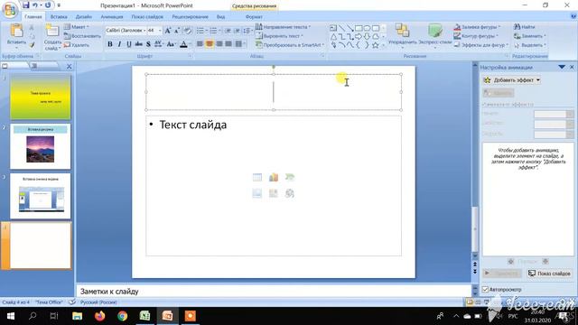Align text left in paragraph group
Viewport: 578px width, 325px height.
click(x=200, y=44)
